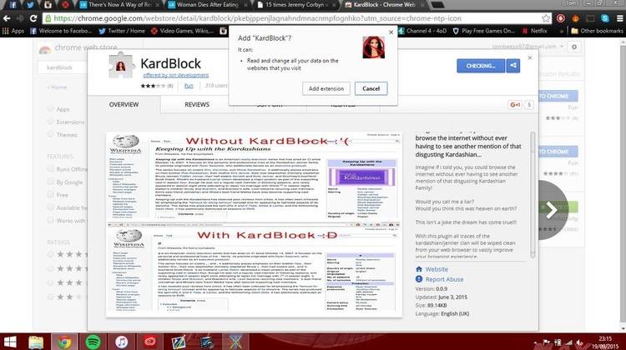Screen dimensions: 626x350
Task: Click the Web Store search box containing "kardblock"
Action: (x=63, y=67)
